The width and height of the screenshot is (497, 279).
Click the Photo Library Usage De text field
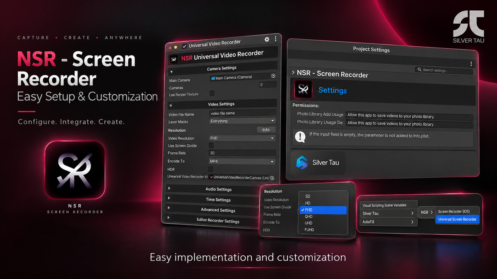coord(409,124)
